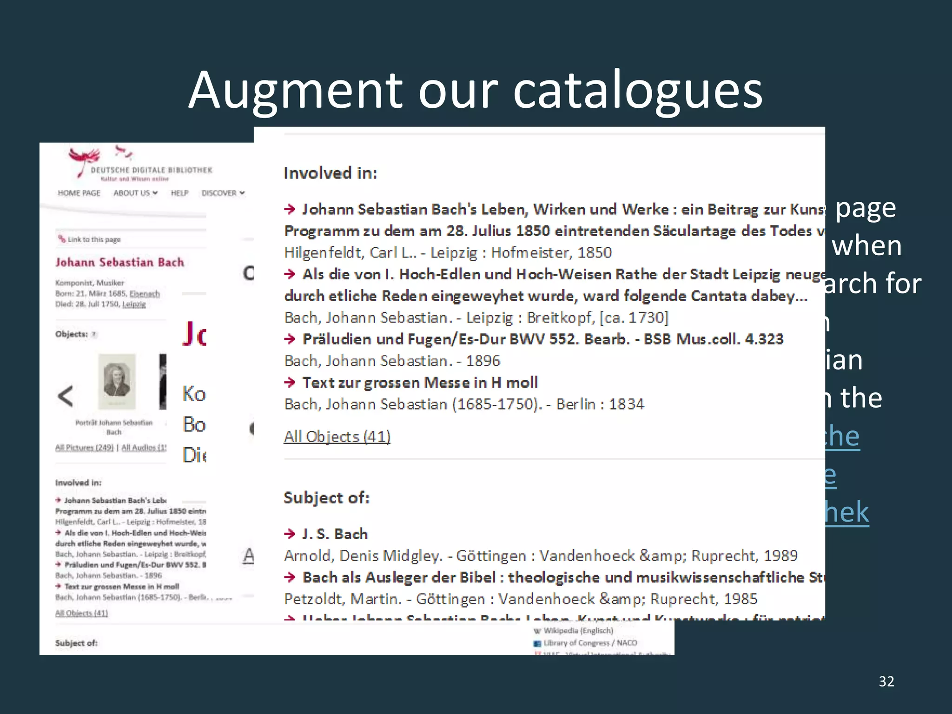Expand the ABOUT US dropdown menu
The width and height of the screenshot is (952, 714).
pyautogui.click(x=136, y=193)
